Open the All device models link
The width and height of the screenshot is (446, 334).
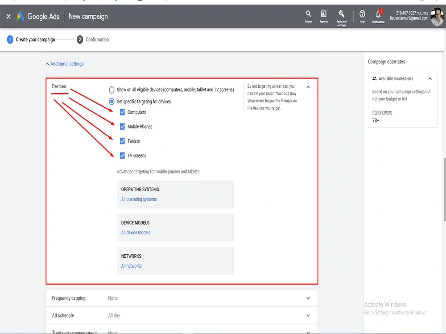(x=136, y=232)
